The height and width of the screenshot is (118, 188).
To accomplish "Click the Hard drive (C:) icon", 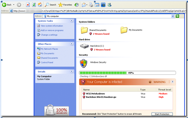I will tap(84, 46).
